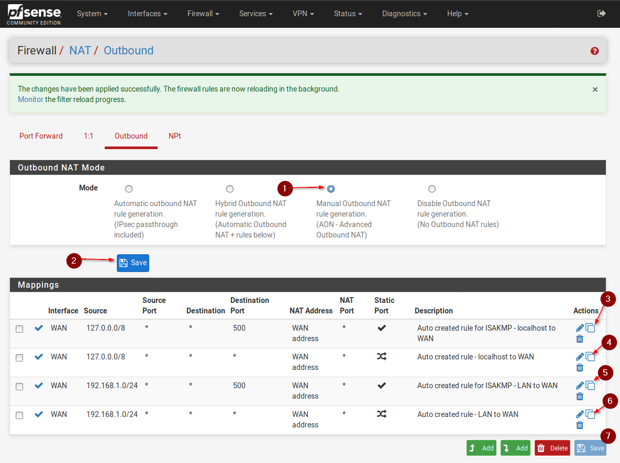Image resolution: width=620 pixels, height=463 pixels.
Task: Tick checkbox for 192.168.1.0/24 ISAKMP rule
Action: 19,387
